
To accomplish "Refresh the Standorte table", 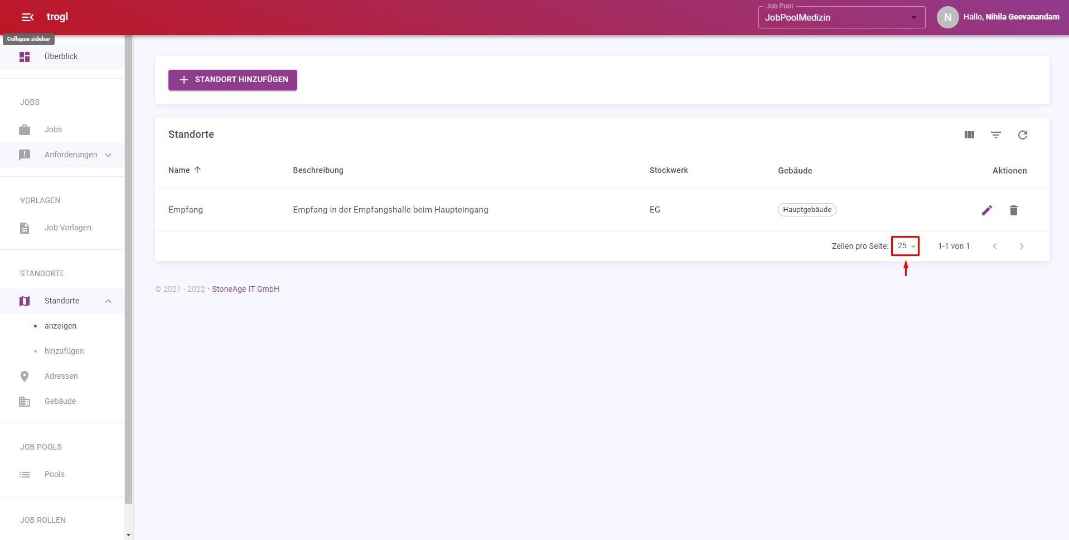I will point(1023,135).
